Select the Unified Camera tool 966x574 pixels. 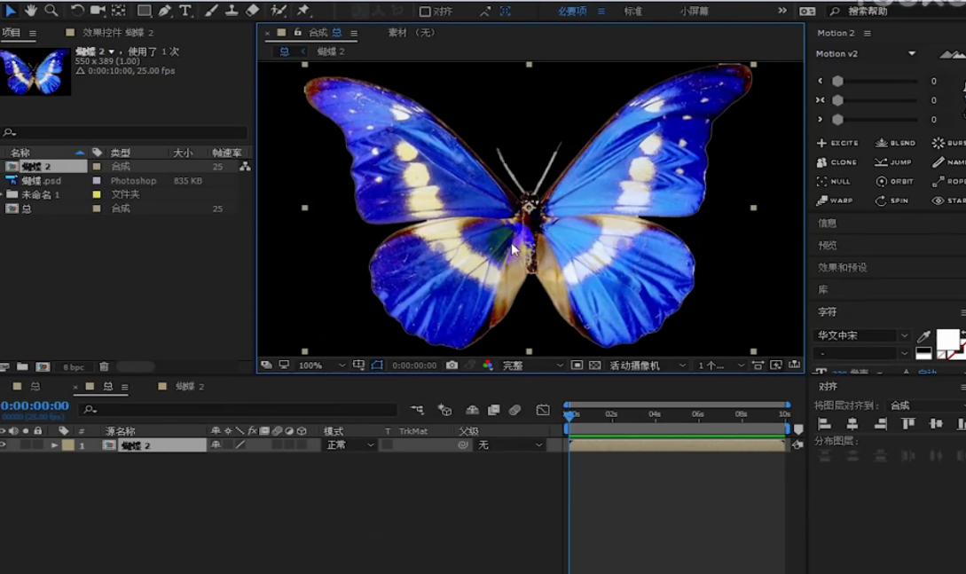pyautogui.click(x=98, y=10)
